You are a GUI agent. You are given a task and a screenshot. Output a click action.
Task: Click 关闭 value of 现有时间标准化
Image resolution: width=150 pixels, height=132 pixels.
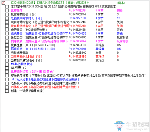(120, 22)
